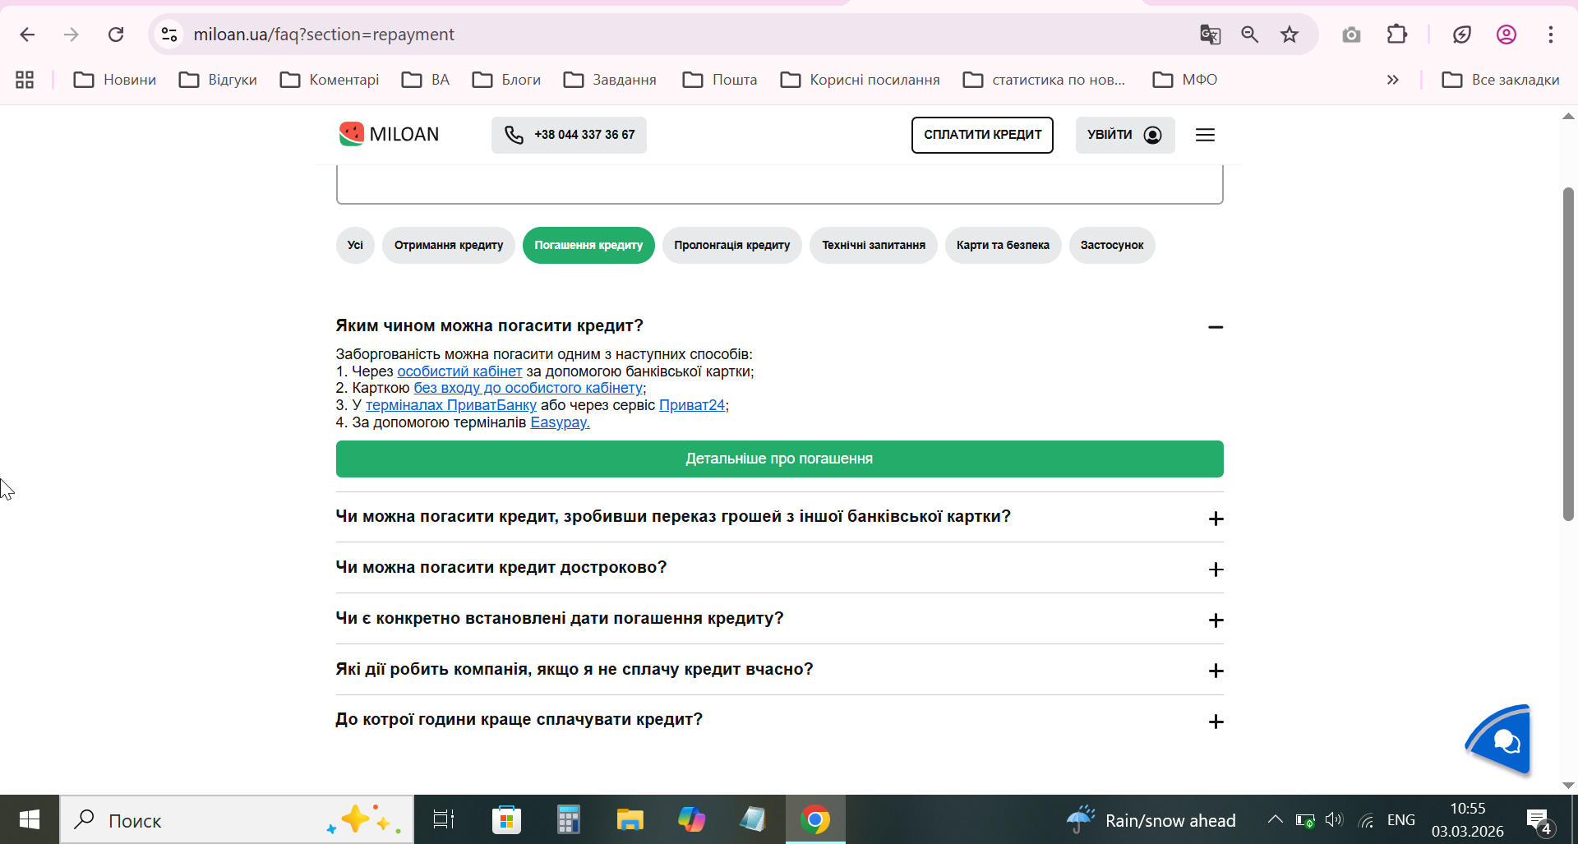Open the Коментарі bookmarks folder
This screenshot has width=1578, height=844.
click(x=330, y=80)
